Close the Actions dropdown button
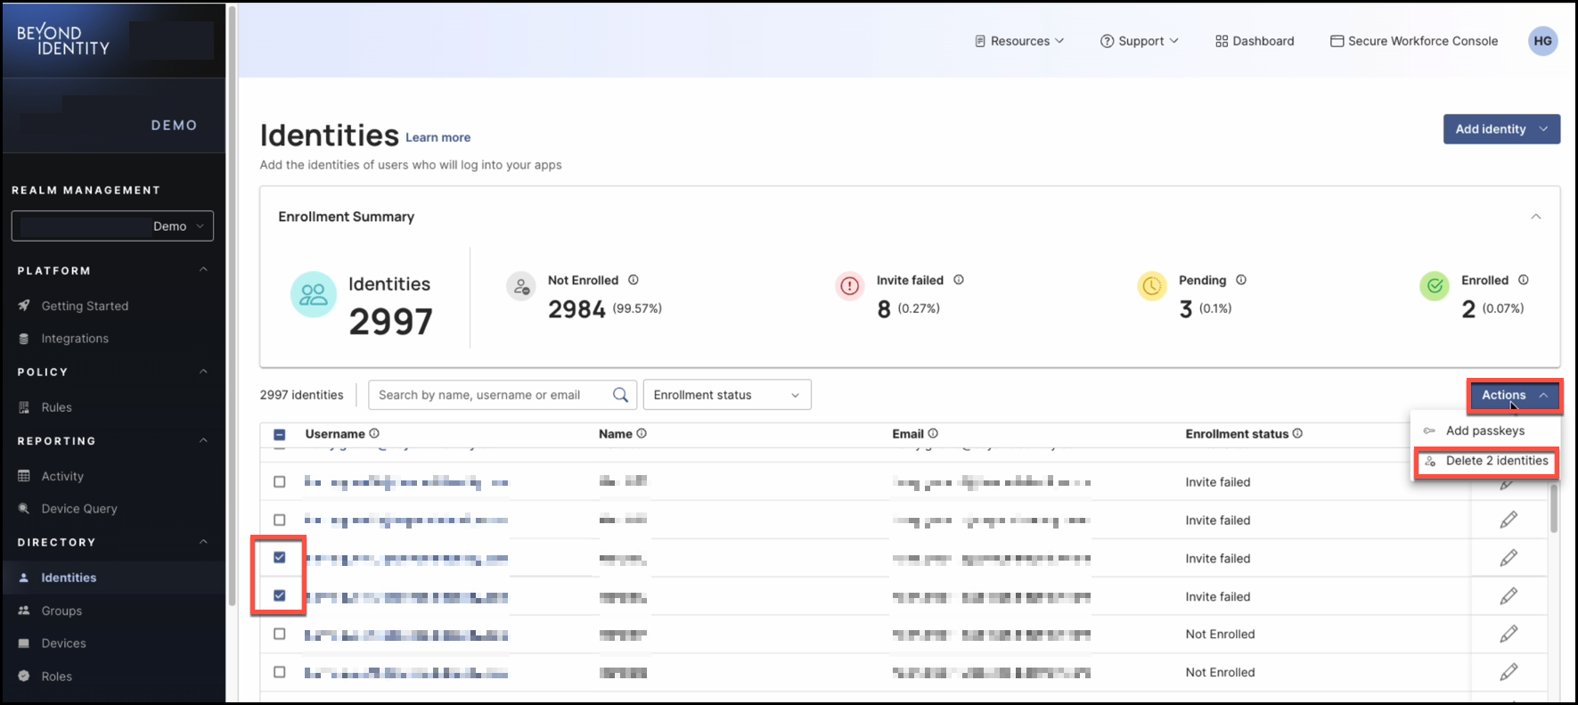 pos(1515,395)
